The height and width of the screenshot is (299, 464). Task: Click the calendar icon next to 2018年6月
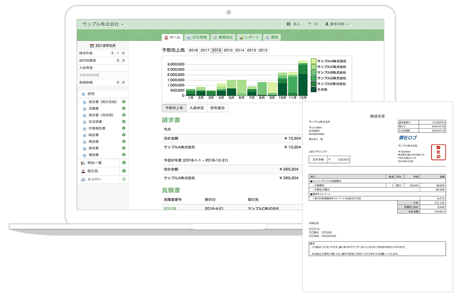click(x=92, y=46)
